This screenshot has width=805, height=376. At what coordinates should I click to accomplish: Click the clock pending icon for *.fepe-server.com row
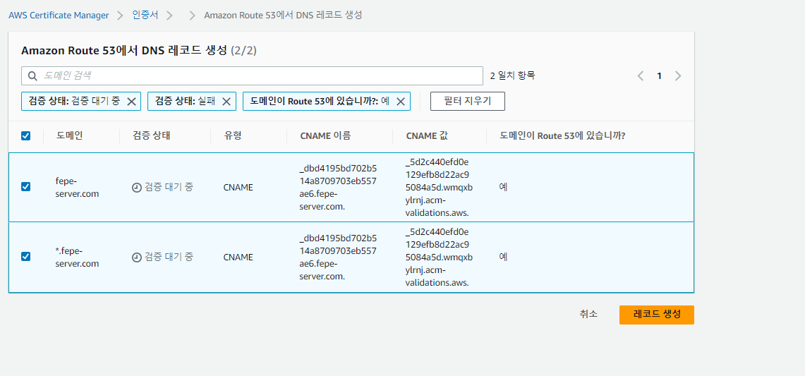pyautogui.click(x=137, y=257)
